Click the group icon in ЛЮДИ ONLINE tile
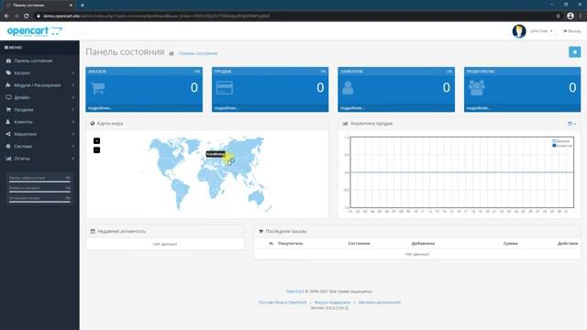The image size is (587, 330). point(477,88)
